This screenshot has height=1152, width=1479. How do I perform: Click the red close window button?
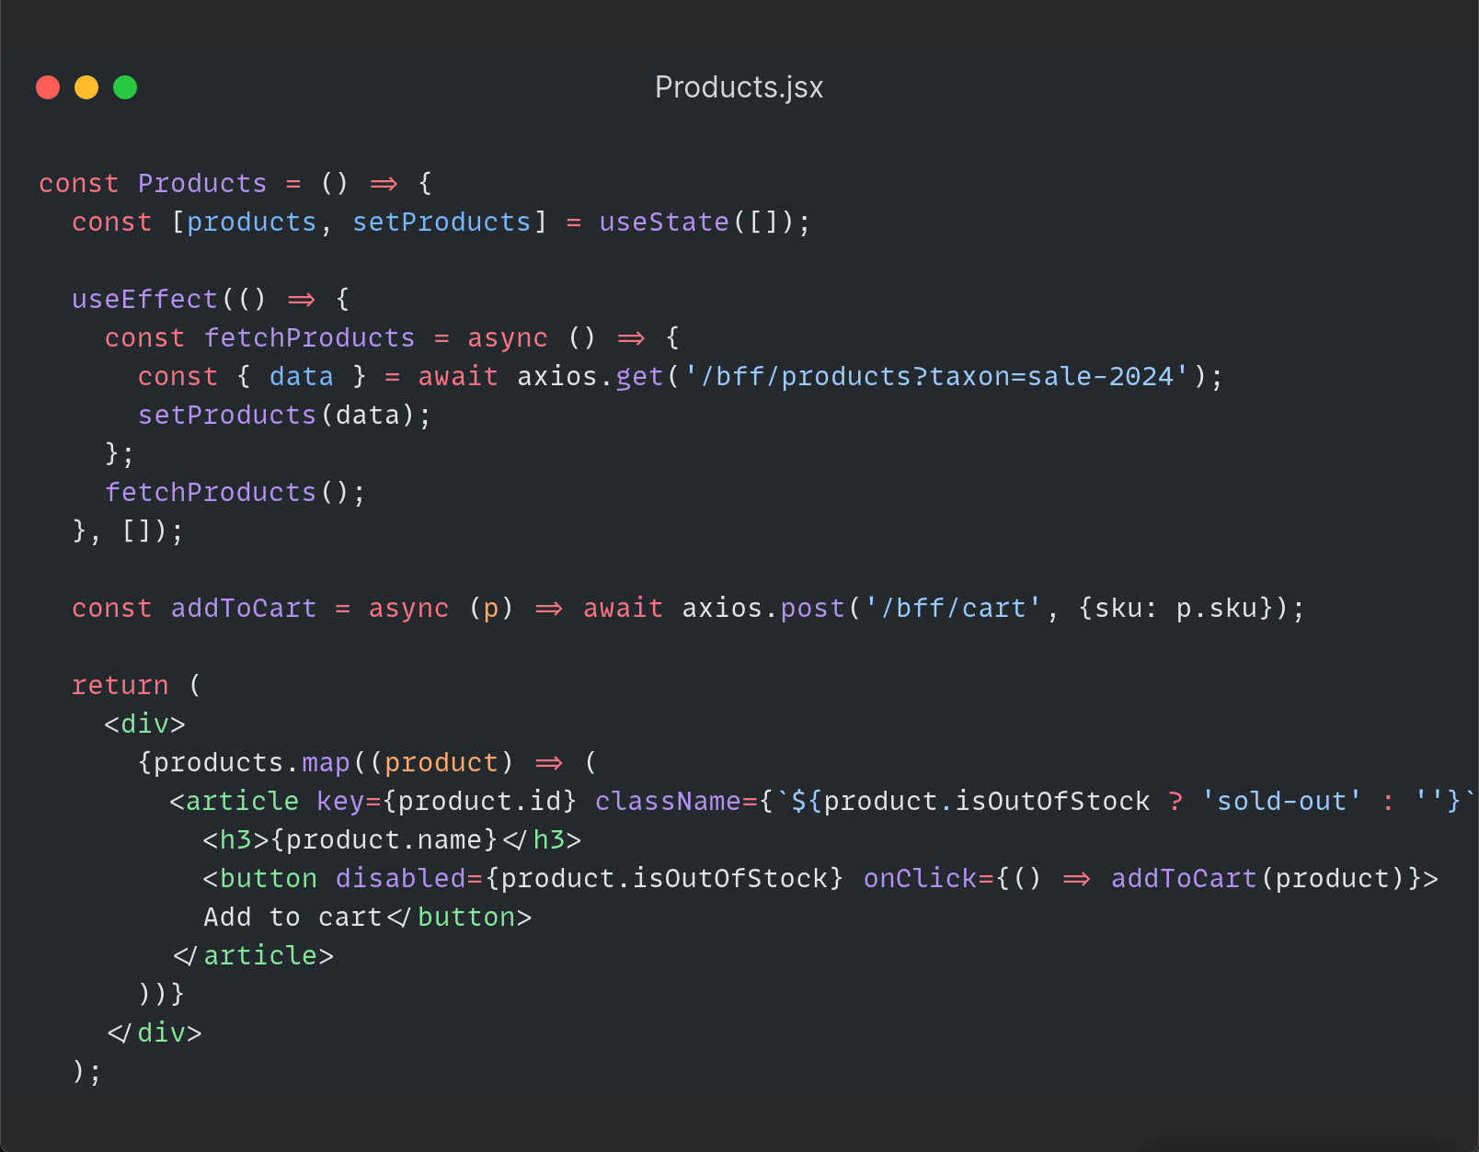(x=48, y=87)
